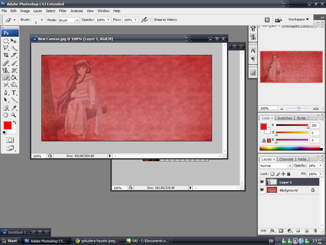
Task: Select the Notes tool
Action: (6, 108)
